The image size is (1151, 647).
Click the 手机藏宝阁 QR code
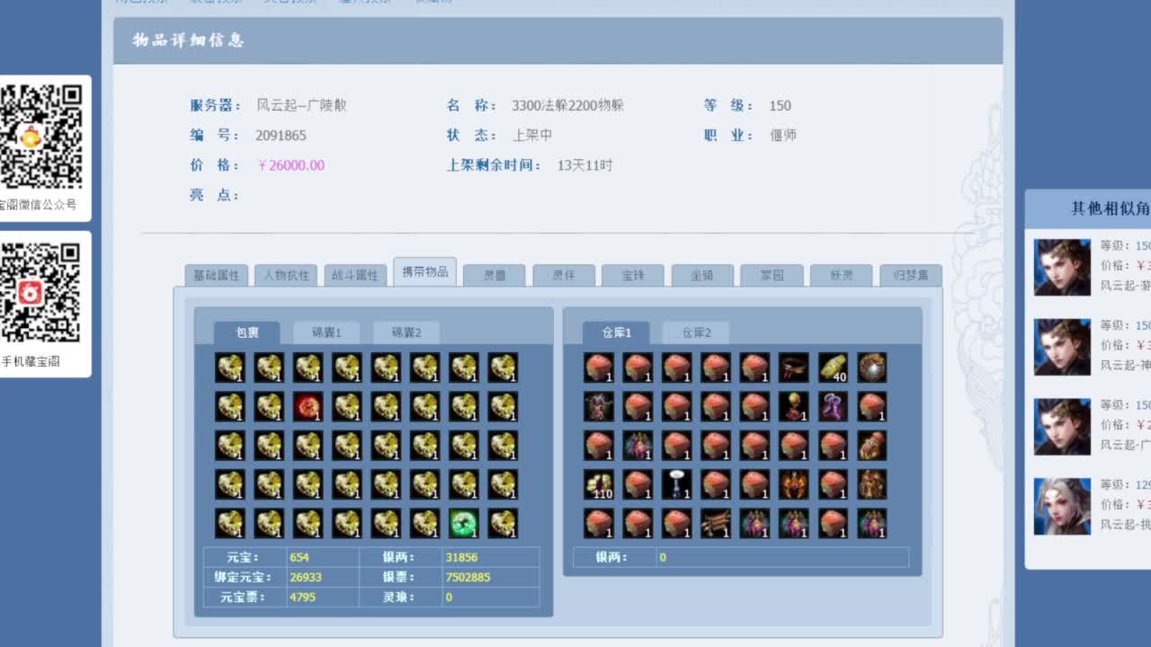coord(40,293)
